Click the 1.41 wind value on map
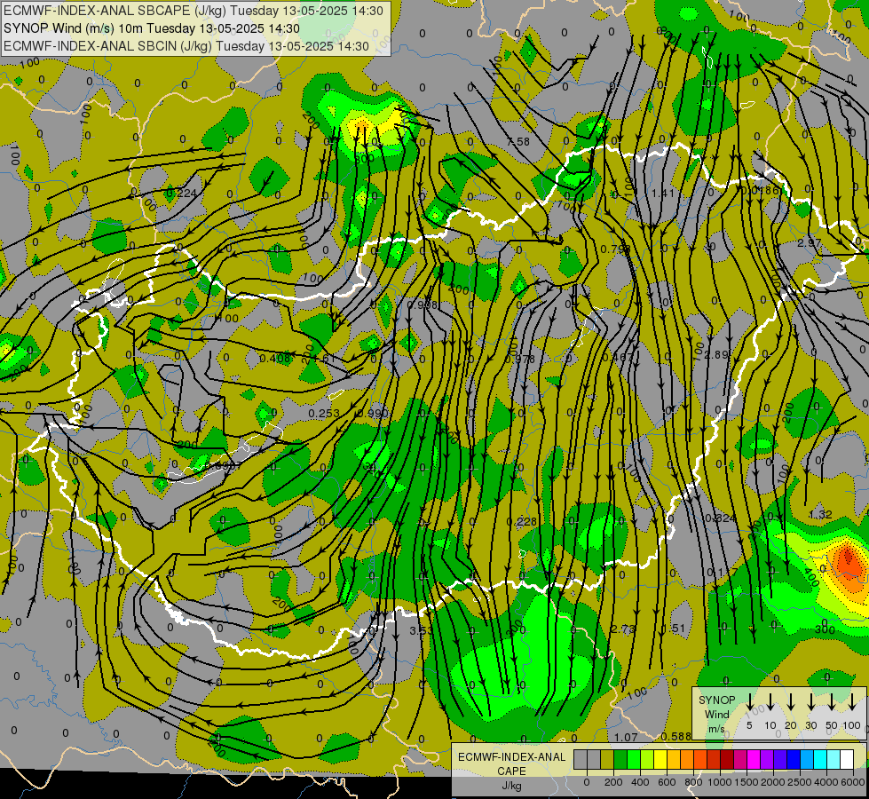The height and width of the screenshot is (799, 869). point(662,193)
